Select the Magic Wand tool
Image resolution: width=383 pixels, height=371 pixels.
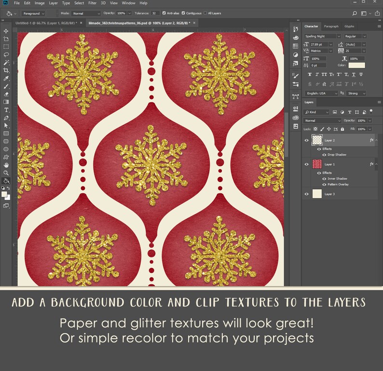click(x=6, y=63)
